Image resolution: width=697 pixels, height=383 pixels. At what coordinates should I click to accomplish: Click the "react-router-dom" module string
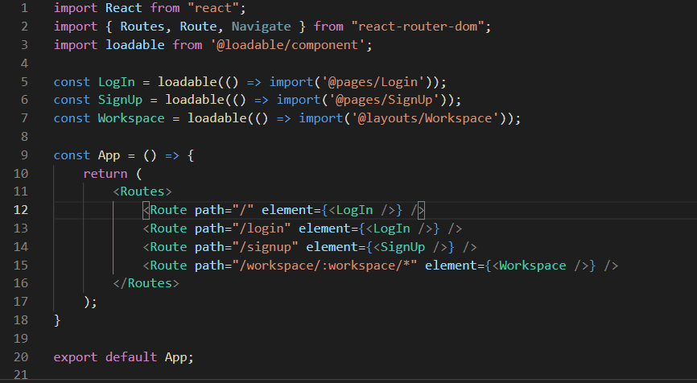418,27
